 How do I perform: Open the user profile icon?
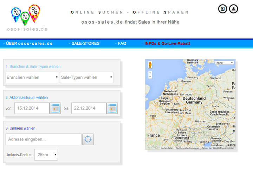(x=233, y=9)
